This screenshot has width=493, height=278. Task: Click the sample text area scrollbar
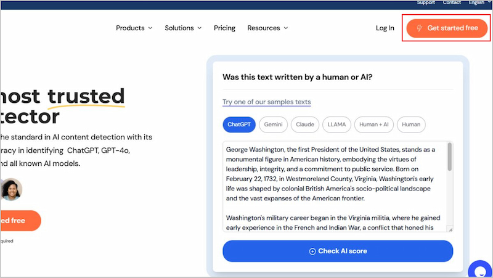click(450, 157)
